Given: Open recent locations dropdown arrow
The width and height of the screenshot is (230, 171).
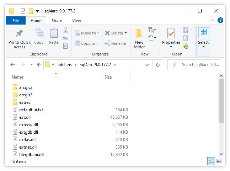Looking at the screenshot, I should pos(31,65).
